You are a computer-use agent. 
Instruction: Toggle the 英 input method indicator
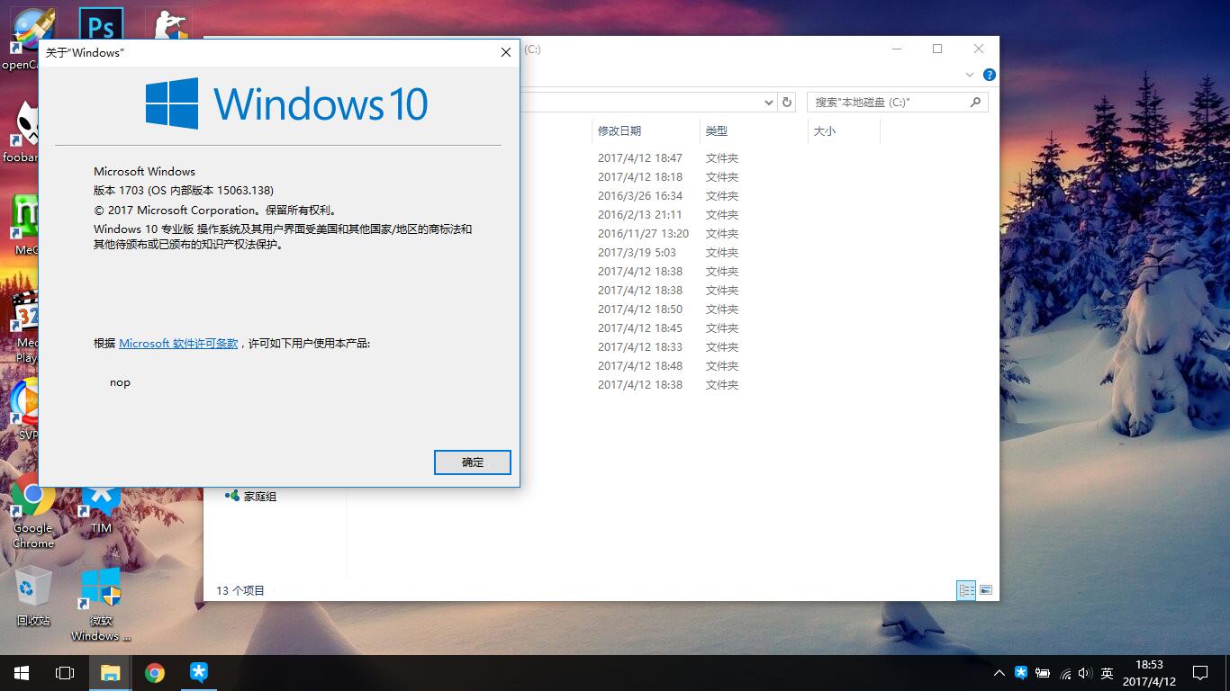(1108, 673)
